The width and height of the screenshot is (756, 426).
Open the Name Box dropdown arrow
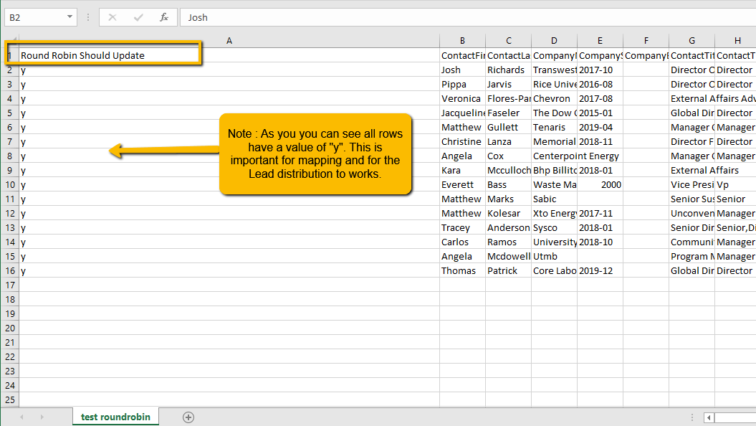70,17
